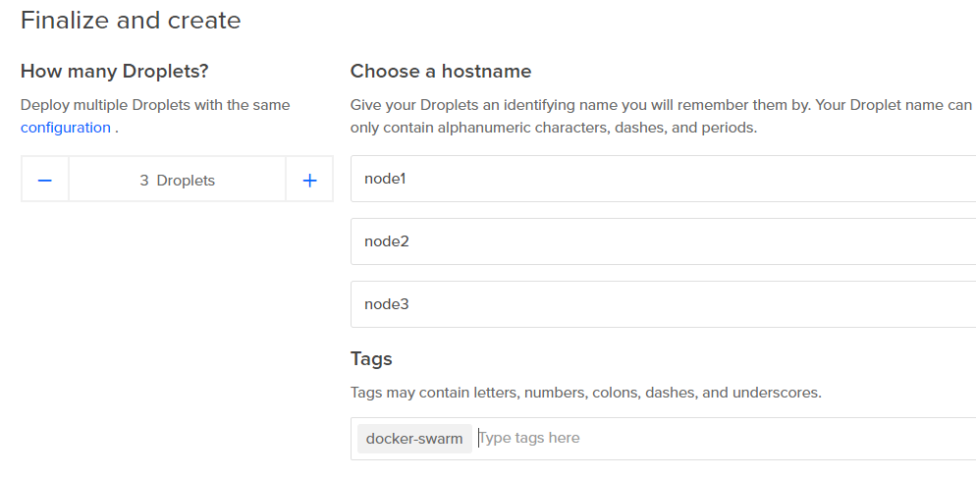Screen dimensions: 976x478
Task: Click the 'Choose a hostname' heading
Action: 440,72
